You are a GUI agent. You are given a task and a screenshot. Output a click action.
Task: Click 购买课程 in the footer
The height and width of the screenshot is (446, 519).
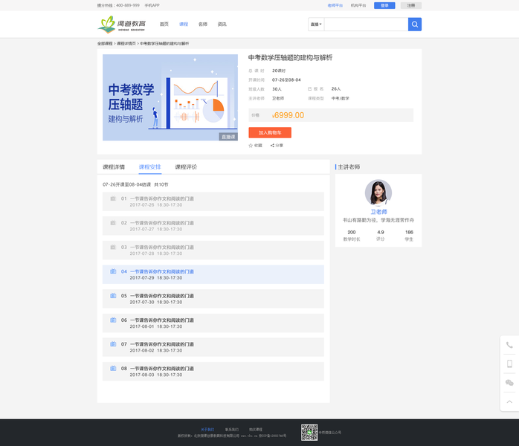tap(256, 430)
